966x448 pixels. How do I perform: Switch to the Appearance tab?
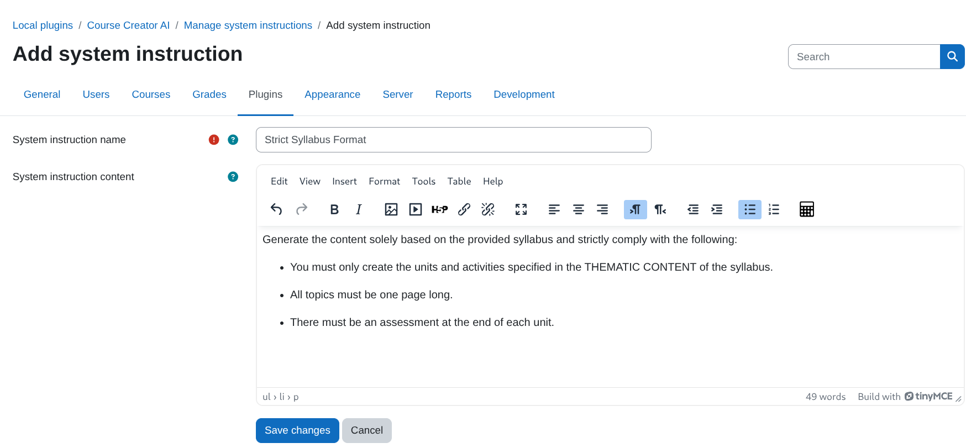point(332,94)
